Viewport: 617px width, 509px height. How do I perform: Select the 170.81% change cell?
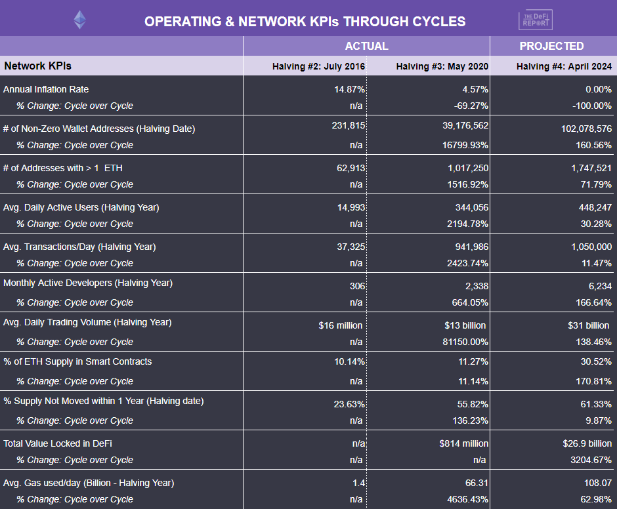594,381
